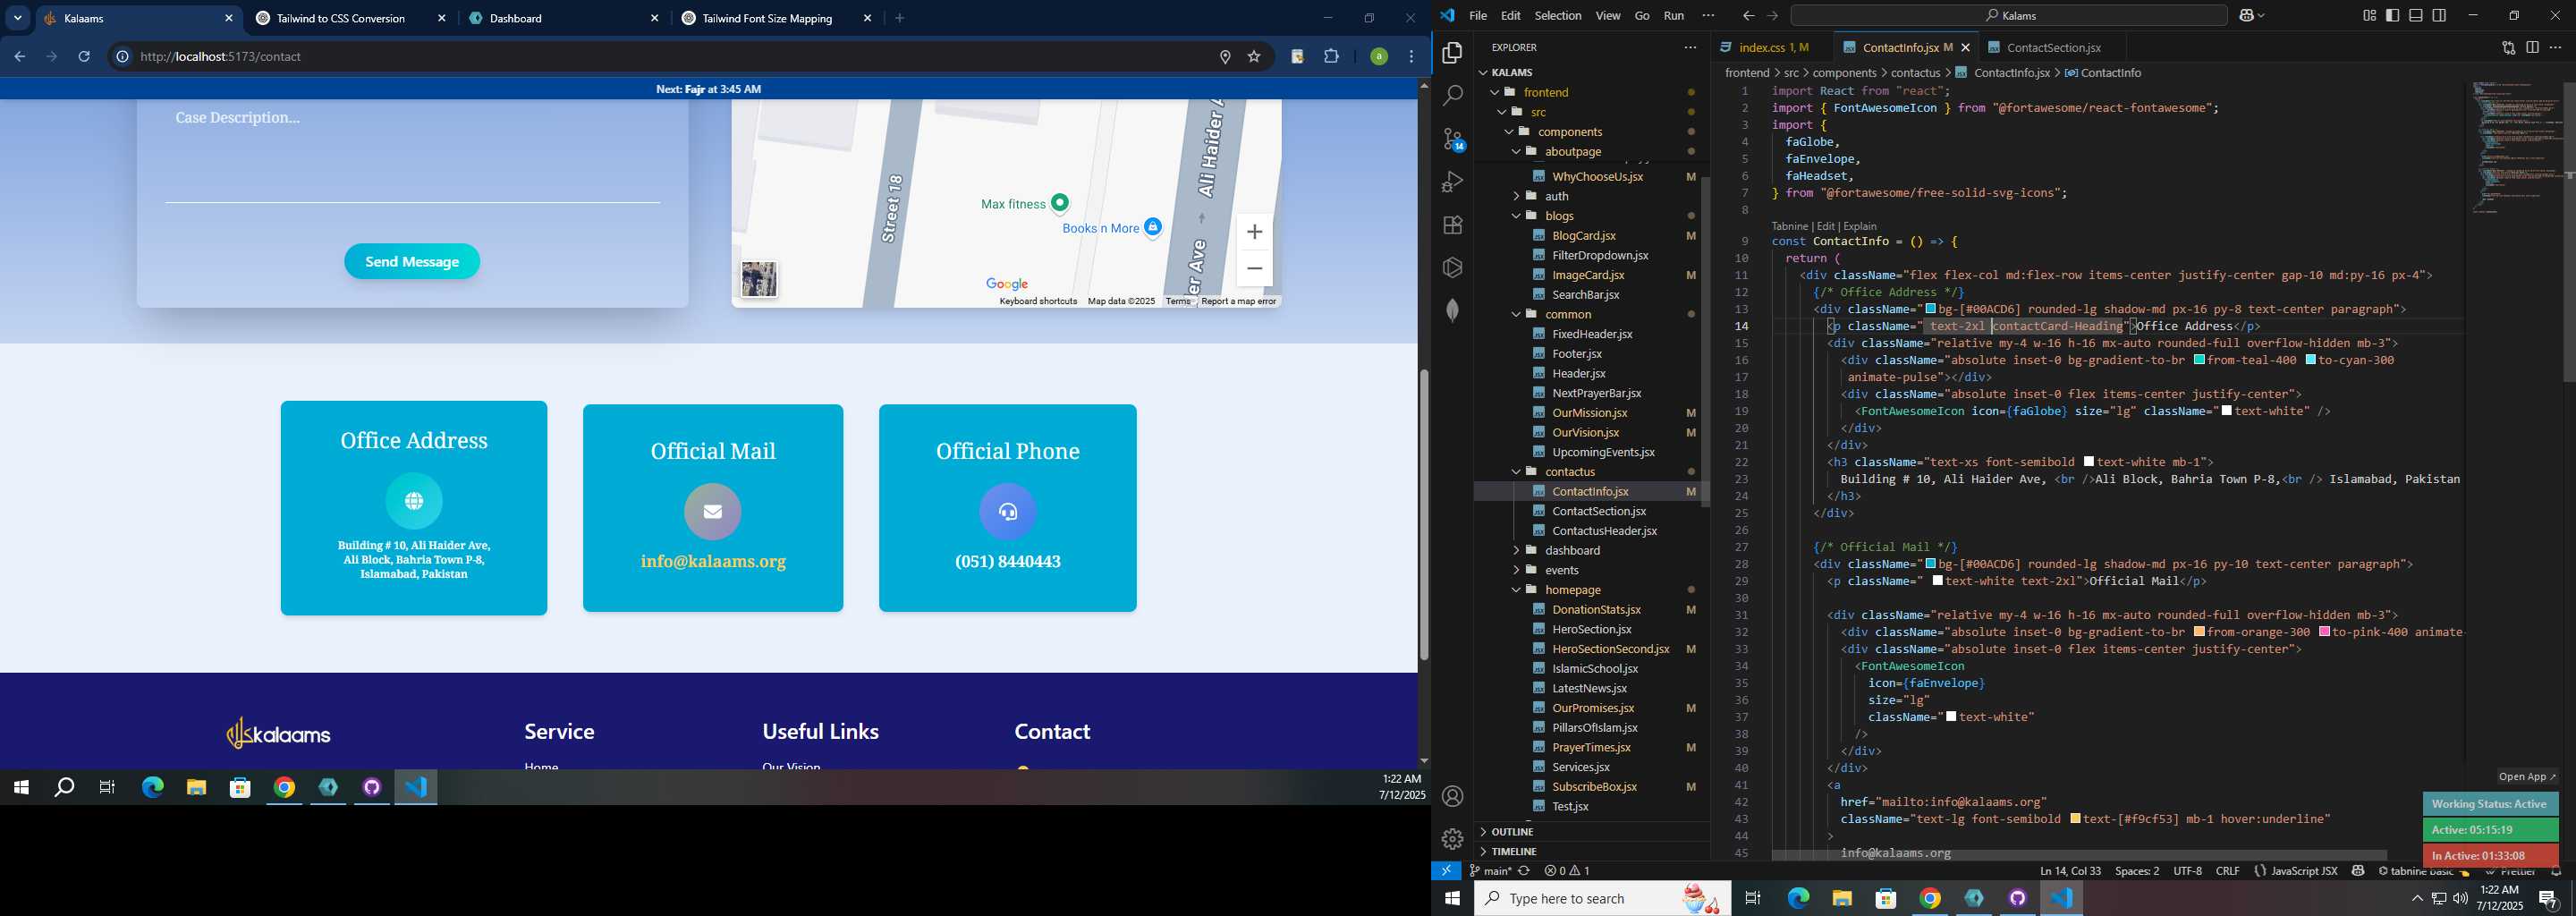Image resolution: width=2576 pixels, height=916 pixels.
Task: Open the Explorer view in VS Code activity bar
Action: 1453,53
